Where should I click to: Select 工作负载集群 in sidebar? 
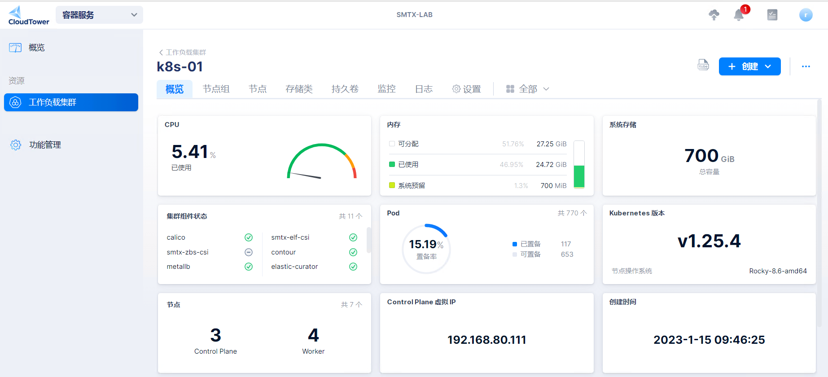tap(71, 102)
